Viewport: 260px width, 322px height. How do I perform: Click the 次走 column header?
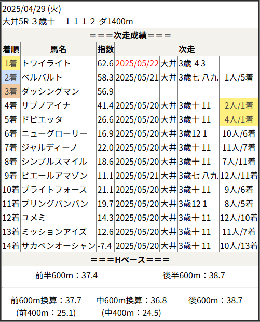[x=186, y=49]
